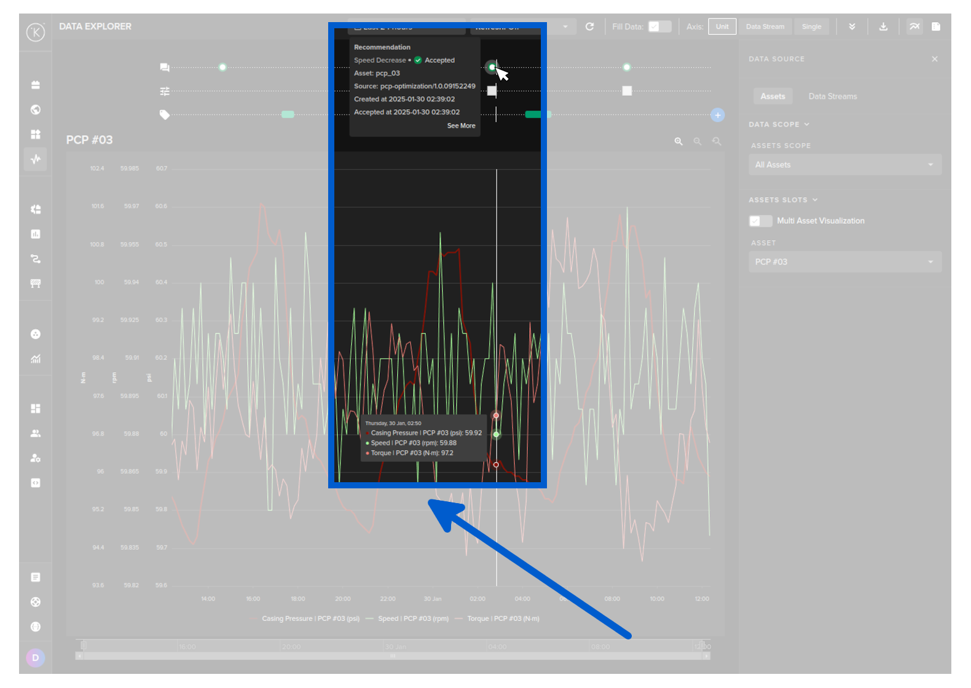Screen dimensions: 971x688
Task: Select the Single axis button
Action: [x=811, y=26]
